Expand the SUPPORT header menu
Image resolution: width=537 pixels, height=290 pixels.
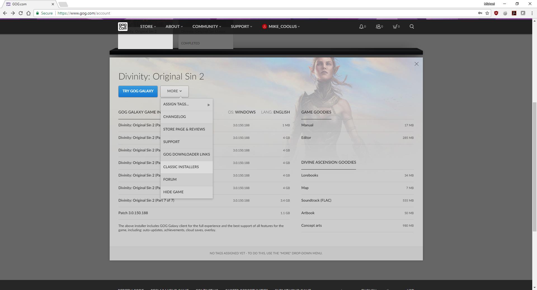pos(241,26)
